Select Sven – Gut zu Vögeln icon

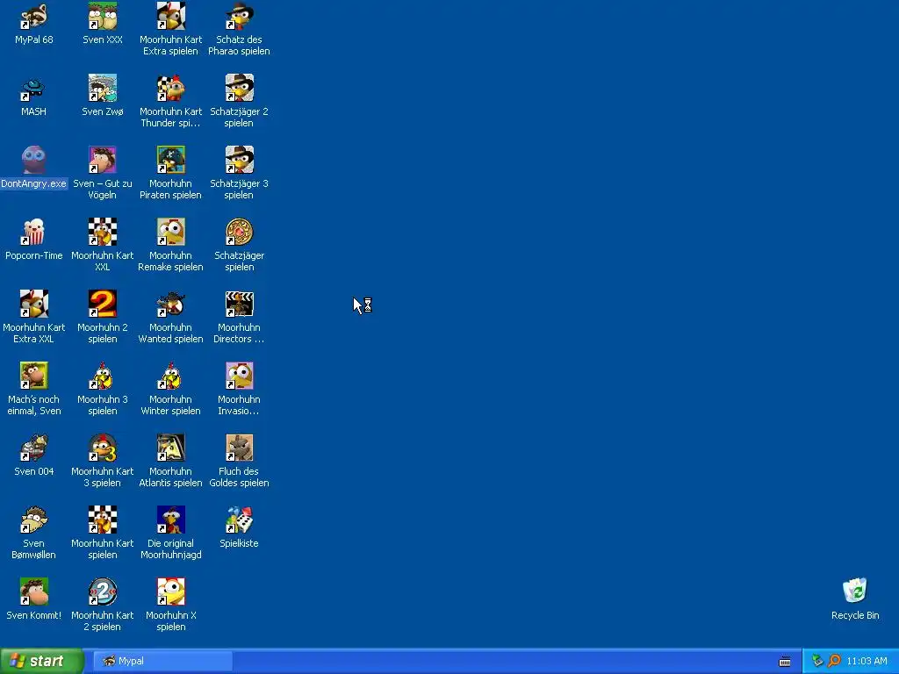coord(103,160)
